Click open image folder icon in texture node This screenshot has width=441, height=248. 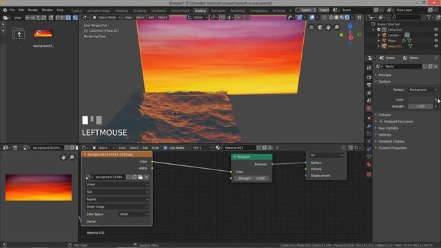(x=141, y=177)
